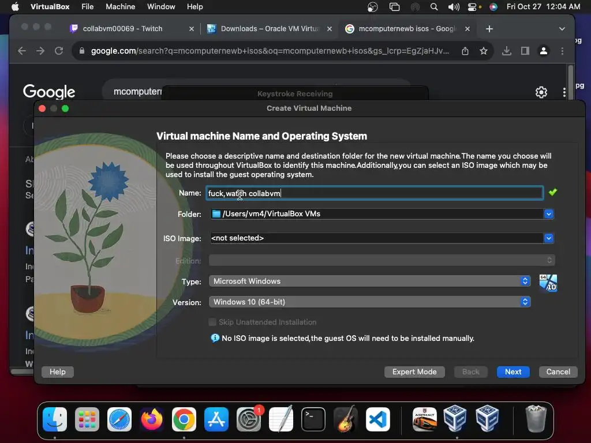Open the Trash in the dock
The image size is (591, 443).
click(x=536, y=419)
